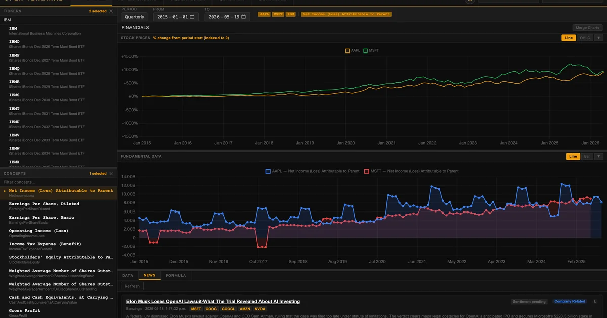Toggle MSFT series in stock price legend
Screen dimensions: 607x318
coord(371,50)
